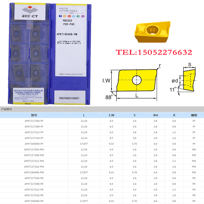The width and height of the screenshot is (204, 204).
Task: Click the 1.6 R value in APKT11T316-PF row
Action: 174,138
